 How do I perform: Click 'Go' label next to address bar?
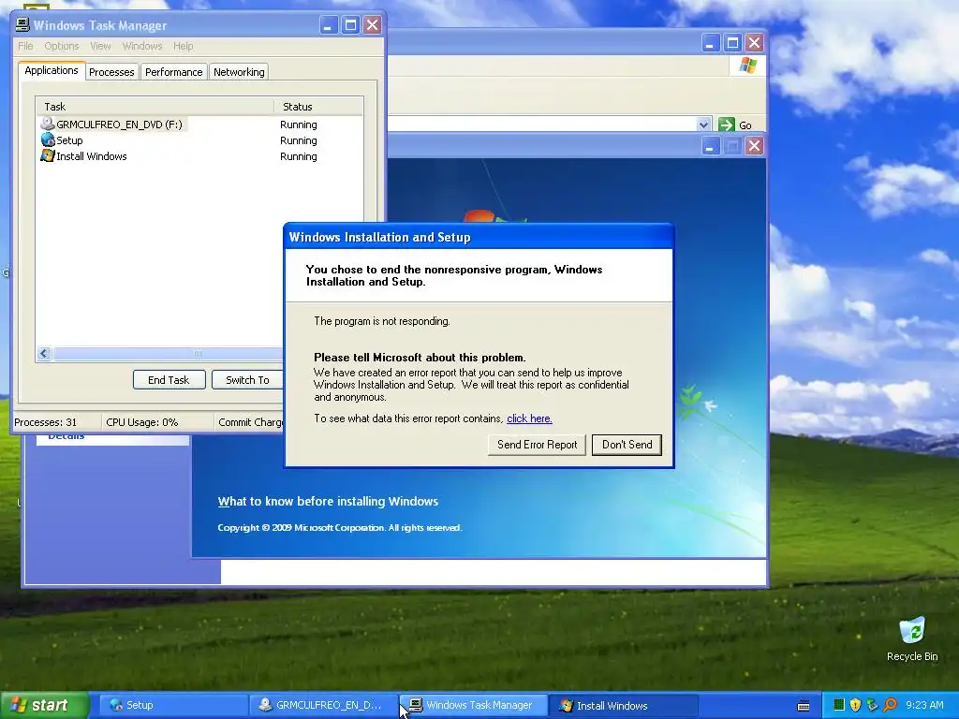click(x=745, y=125)
